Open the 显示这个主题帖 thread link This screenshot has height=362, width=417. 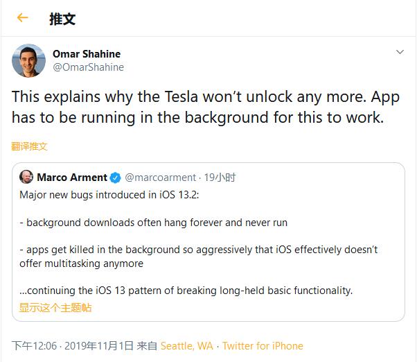[55, 307]
